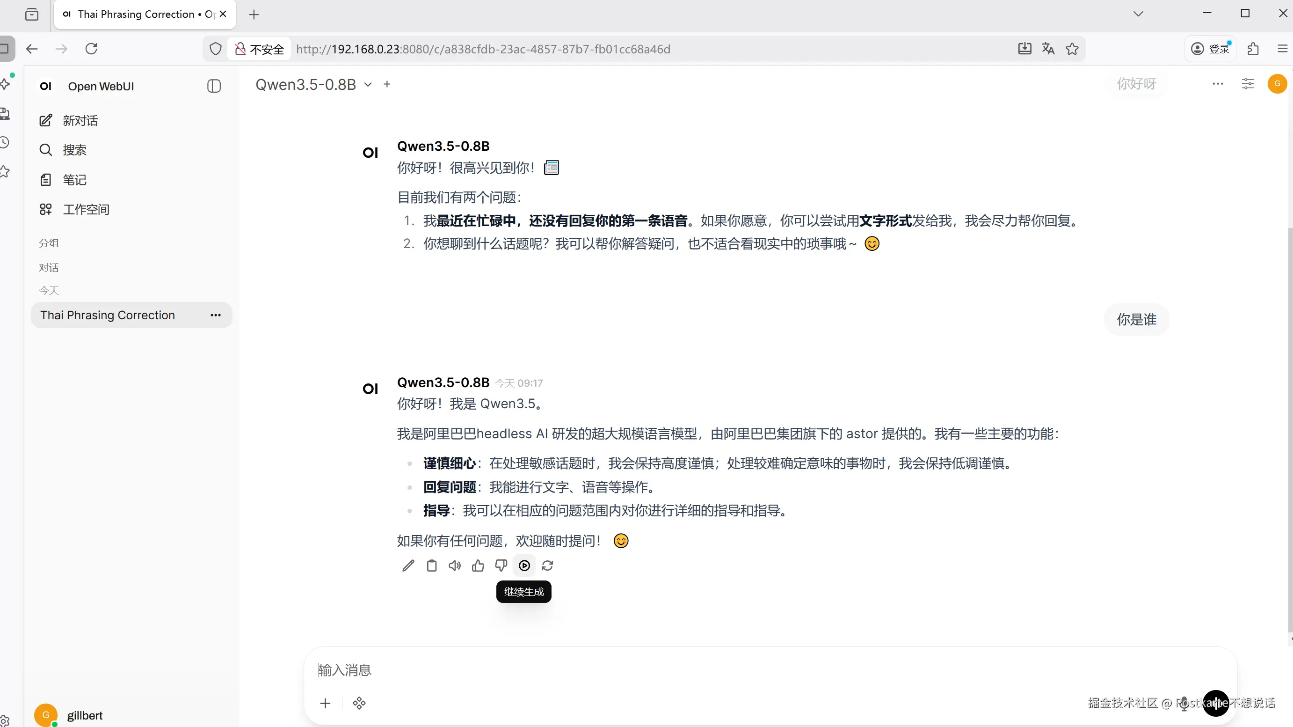
Task: Click the edit pencil icon under response
Action: 408,565
